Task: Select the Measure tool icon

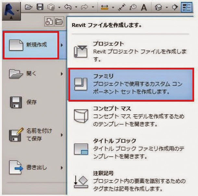Action: (105, 7)
